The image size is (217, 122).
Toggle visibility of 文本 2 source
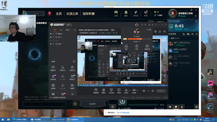tap(51, 37)
